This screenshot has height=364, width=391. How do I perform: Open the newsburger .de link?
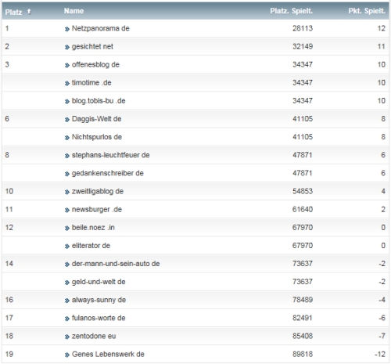97,209
